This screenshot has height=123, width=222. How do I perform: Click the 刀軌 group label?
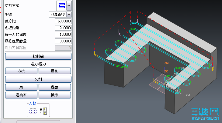(x=33, y=103)
